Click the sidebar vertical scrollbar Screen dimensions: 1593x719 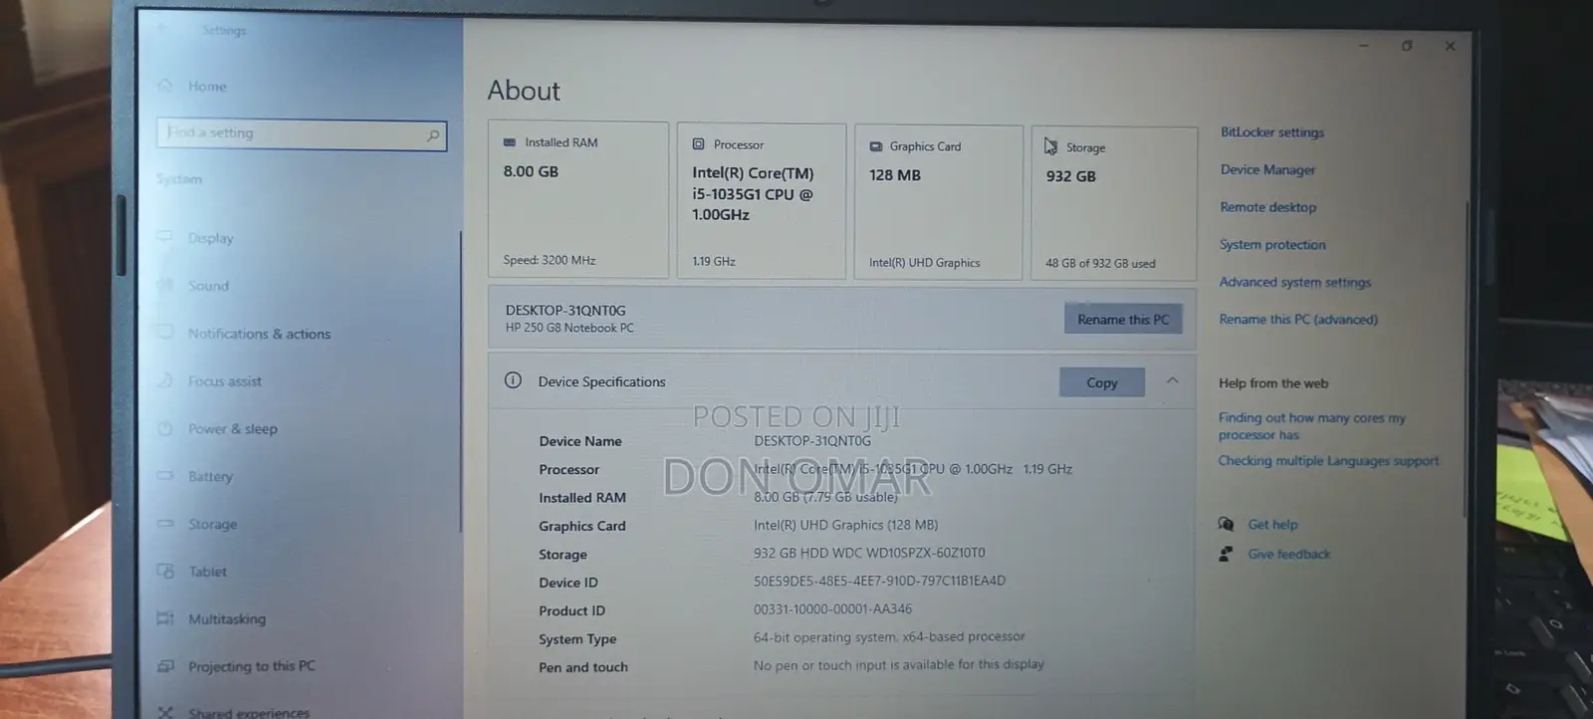[x=460, y=381]
